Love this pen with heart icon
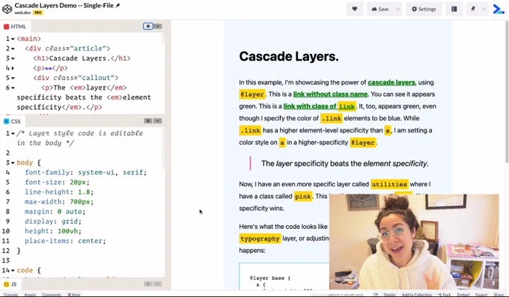 pyautogui.click(x=355, y=9)
